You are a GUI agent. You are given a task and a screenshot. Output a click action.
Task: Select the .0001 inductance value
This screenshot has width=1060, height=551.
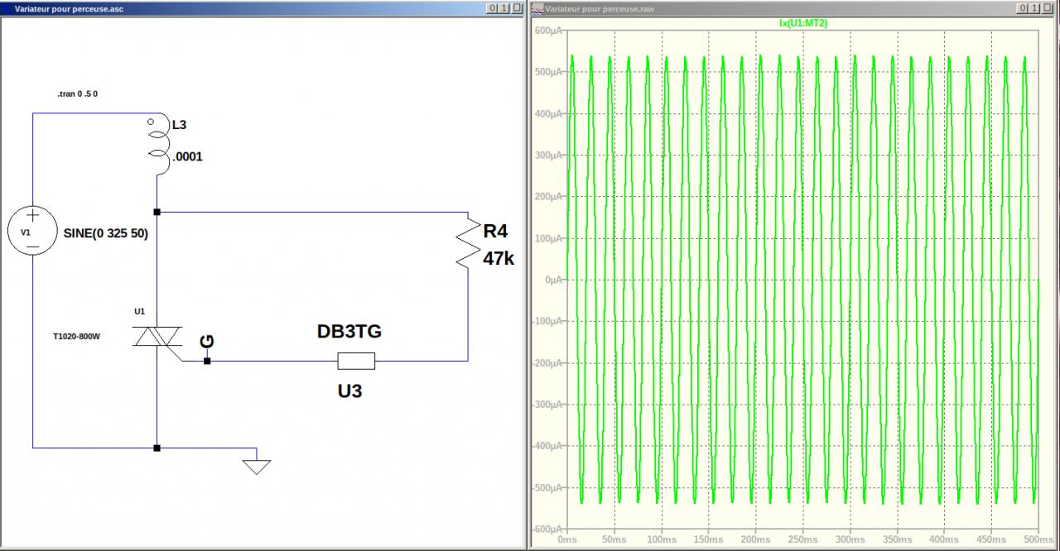tap(187, 156)
